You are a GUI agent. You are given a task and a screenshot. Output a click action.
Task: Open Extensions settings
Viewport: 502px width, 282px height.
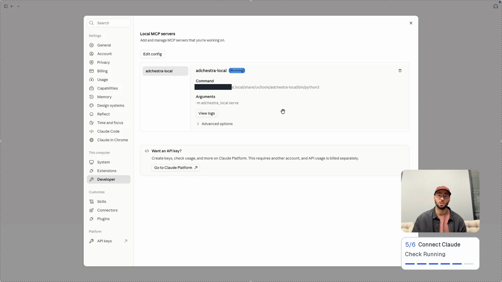(x=109, y=171)
